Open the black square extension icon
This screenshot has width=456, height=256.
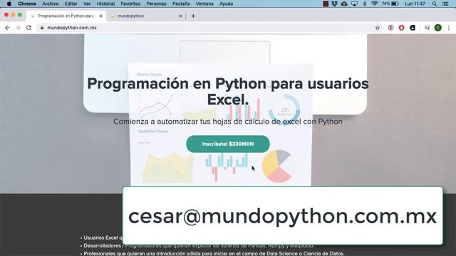click(413, 28)
